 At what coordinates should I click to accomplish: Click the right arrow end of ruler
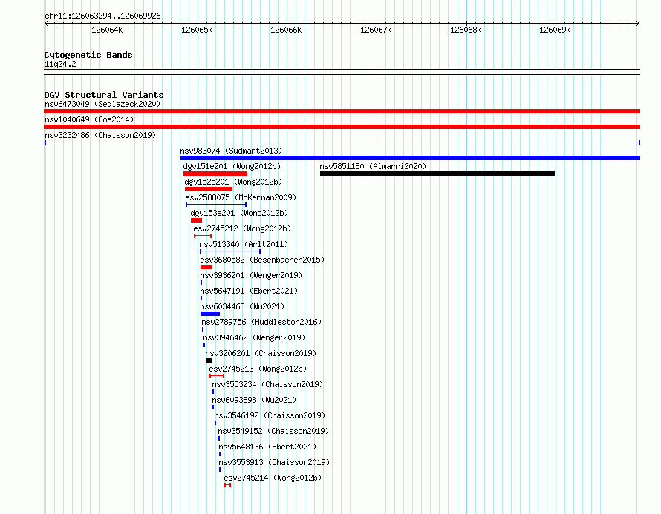pyautogui.click(x=638, y=23)
